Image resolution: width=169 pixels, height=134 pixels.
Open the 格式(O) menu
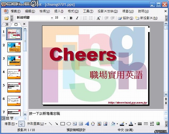click(x=73, y=11)
